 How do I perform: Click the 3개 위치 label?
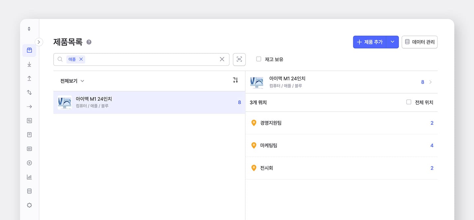pos(258,102)
